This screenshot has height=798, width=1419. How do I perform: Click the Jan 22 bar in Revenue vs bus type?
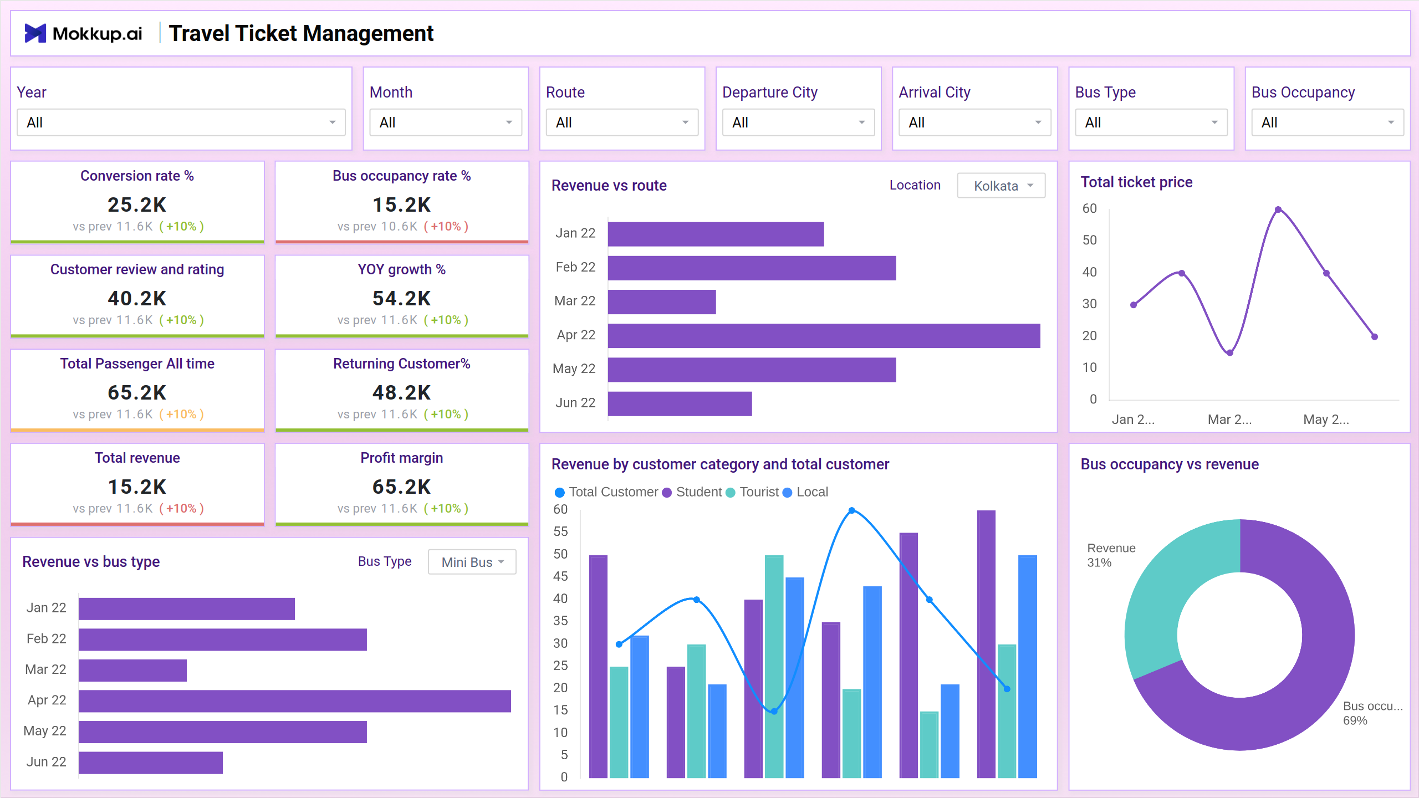point(186,608)
